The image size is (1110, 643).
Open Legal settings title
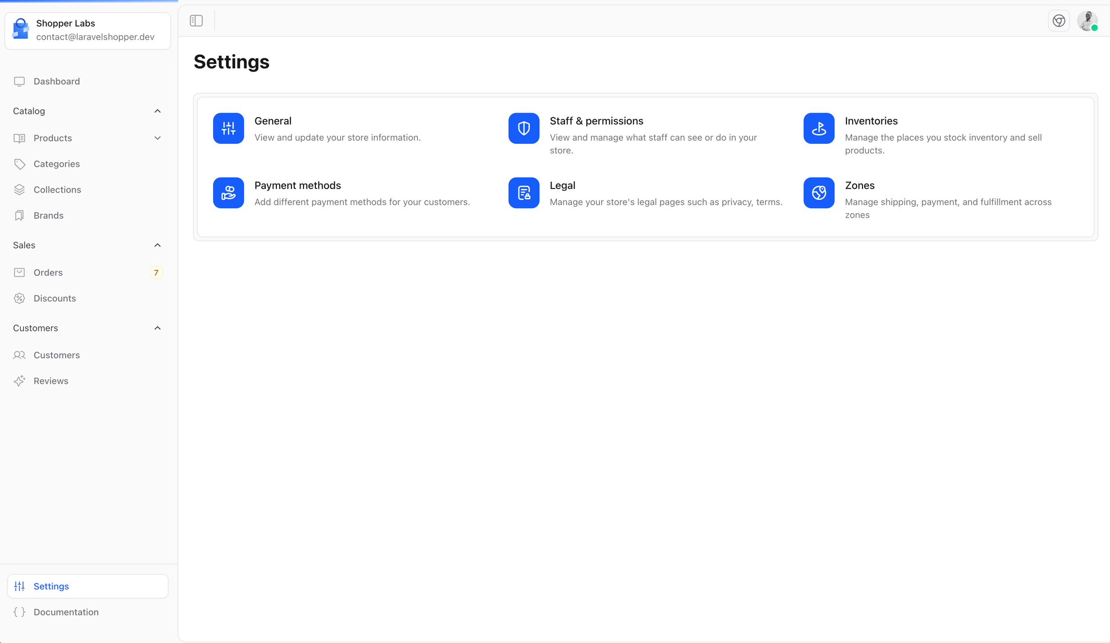click(562, 185)
